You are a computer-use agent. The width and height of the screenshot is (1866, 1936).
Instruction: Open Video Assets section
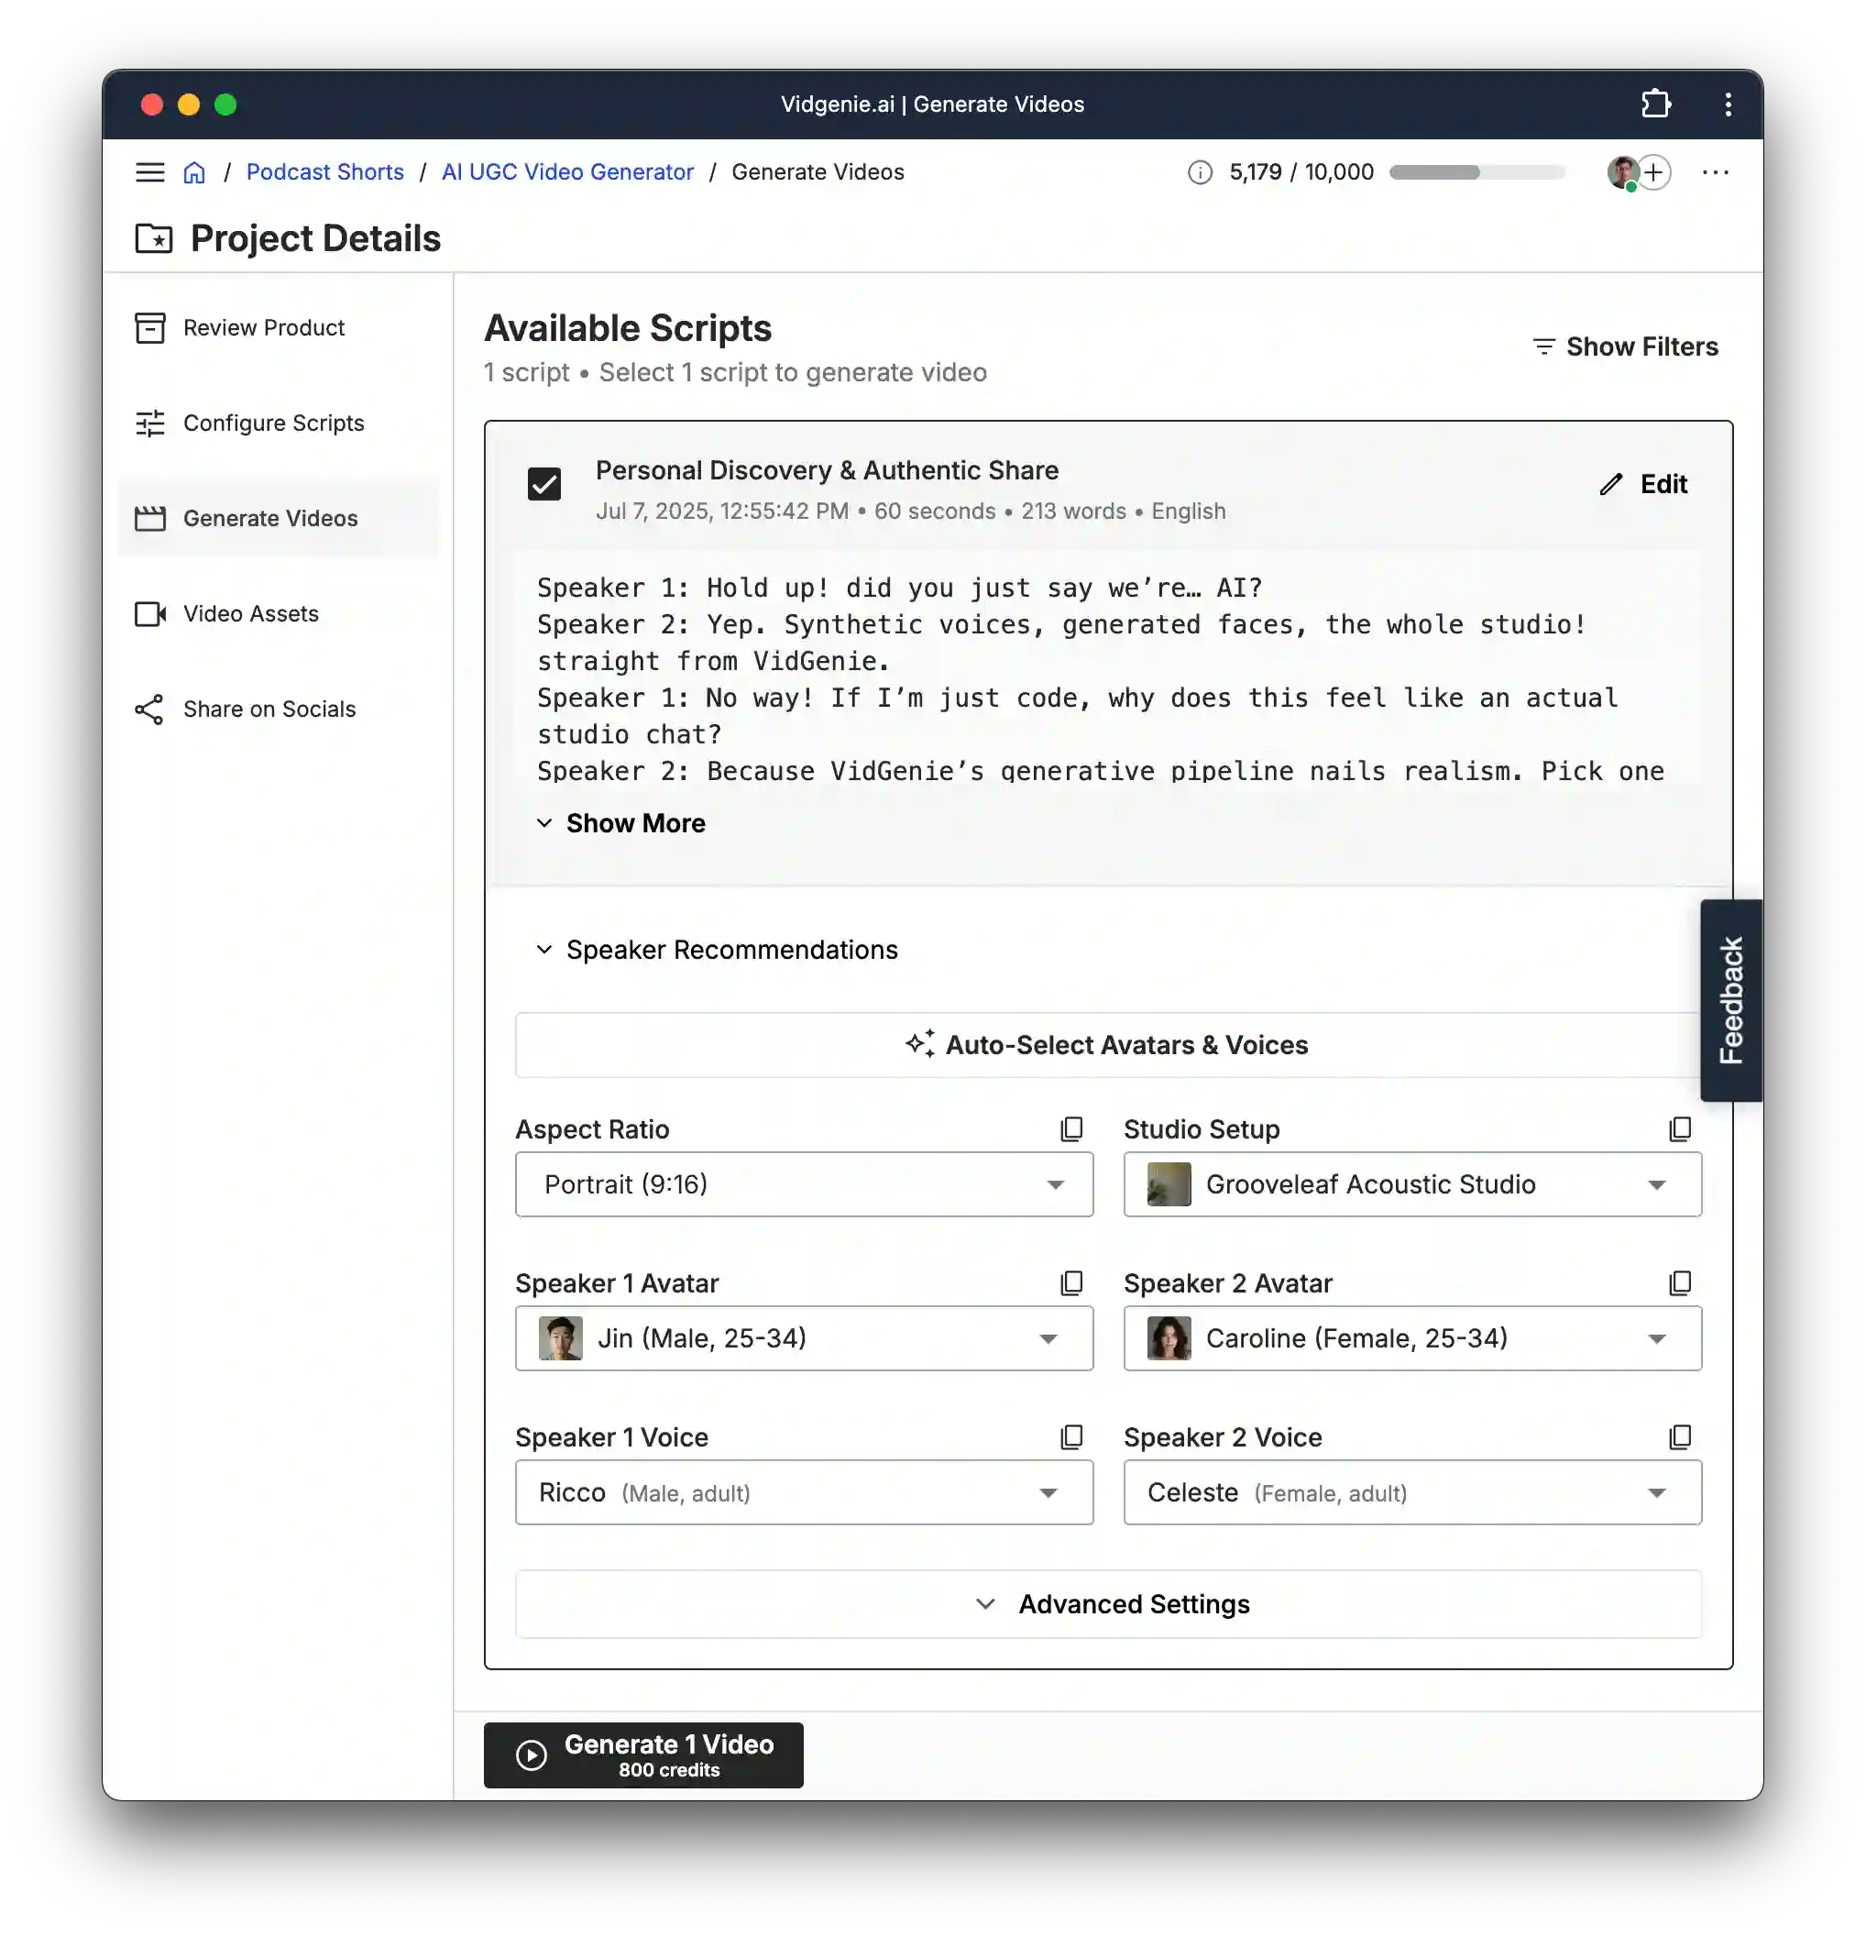(x=280, y=613)
